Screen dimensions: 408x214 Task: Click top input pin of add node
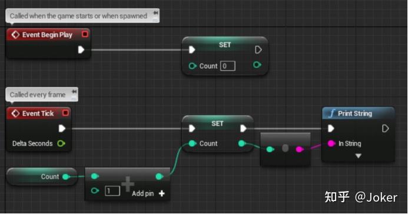pos(95,176)
